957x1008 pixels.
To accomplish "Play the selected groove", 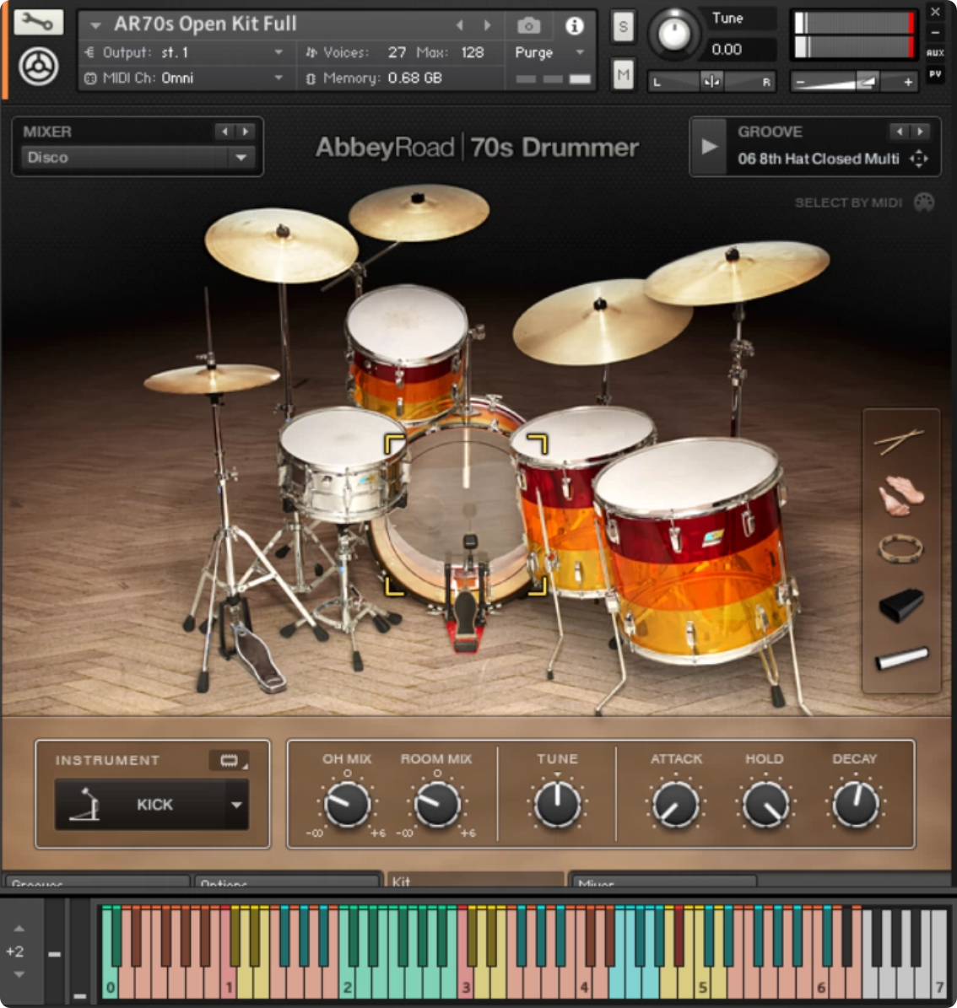I will pyautogui.click(x=709, y=147).
